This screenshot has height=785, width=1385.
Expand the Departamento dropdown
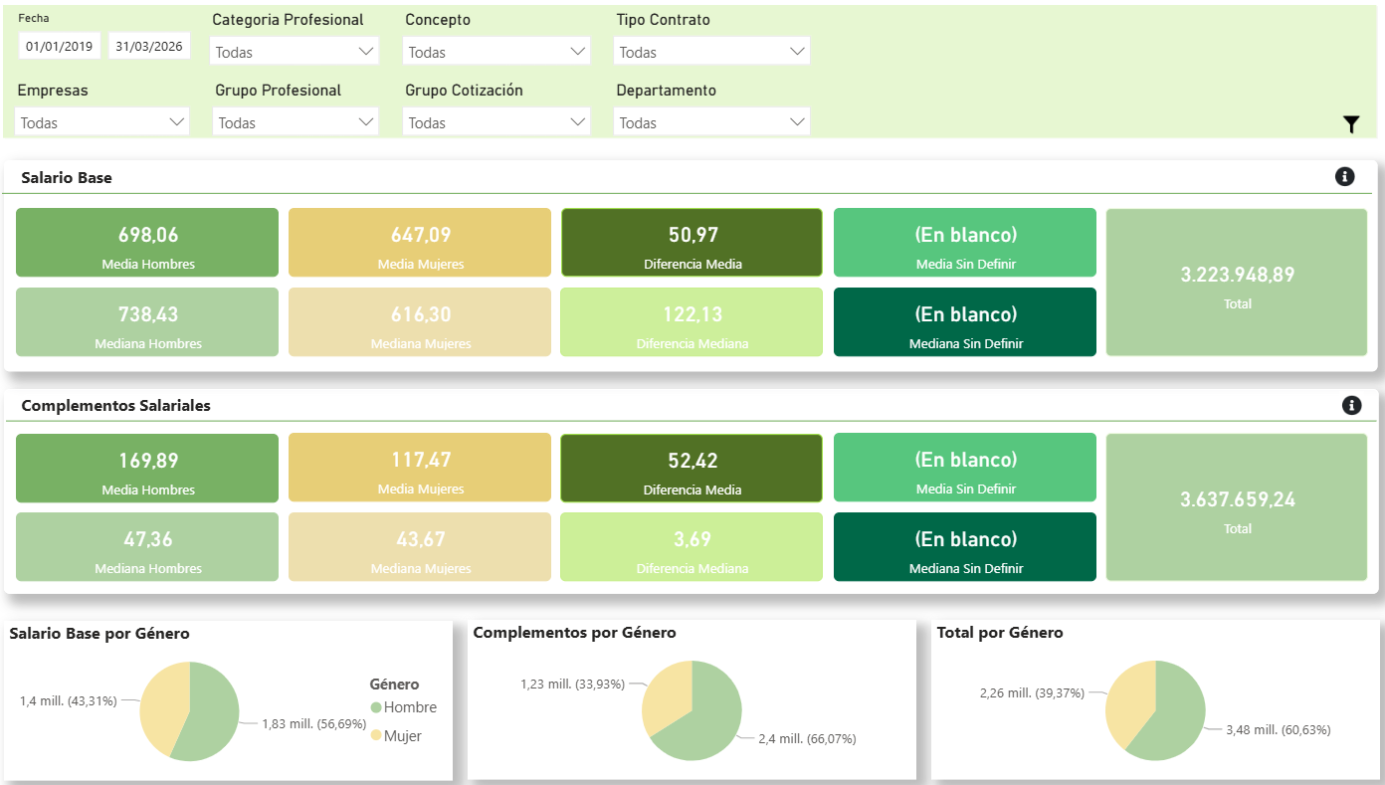pyautogui.click(x=711, y=122)
